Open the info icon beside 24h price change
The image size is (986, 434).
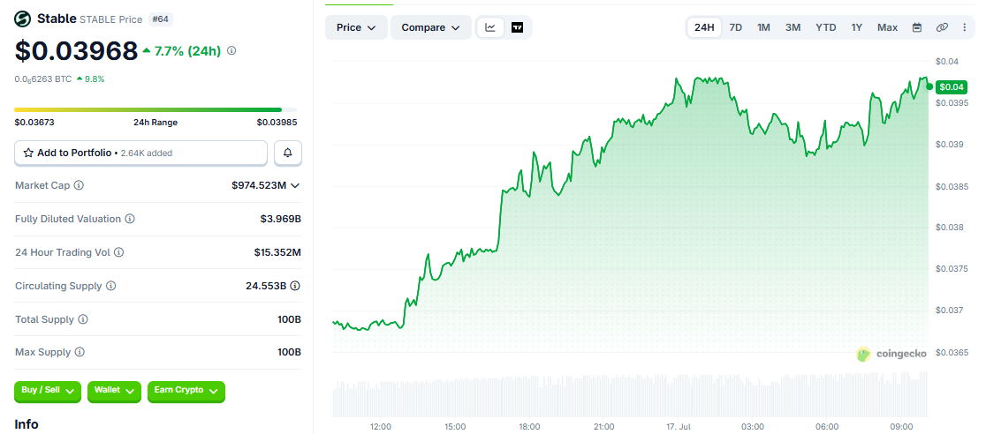(x=231, y=51)
